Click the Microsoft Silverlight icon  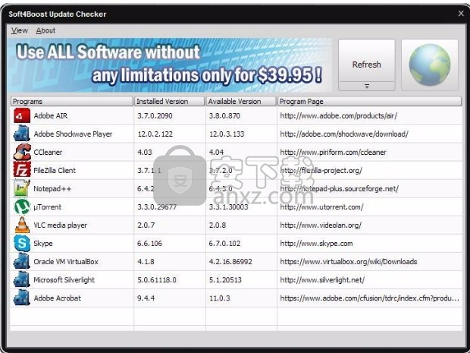click(x=22, y=280)
